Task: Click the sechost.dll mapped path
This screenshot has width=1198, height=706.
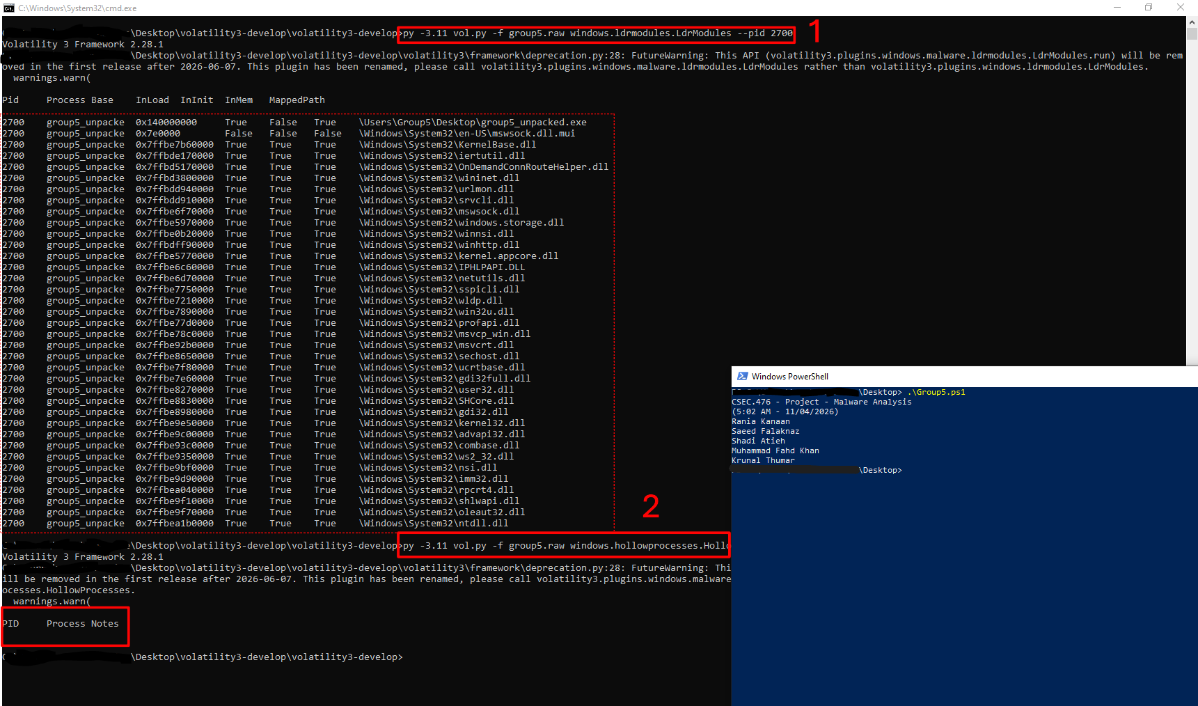Action: tap(439, 356)
